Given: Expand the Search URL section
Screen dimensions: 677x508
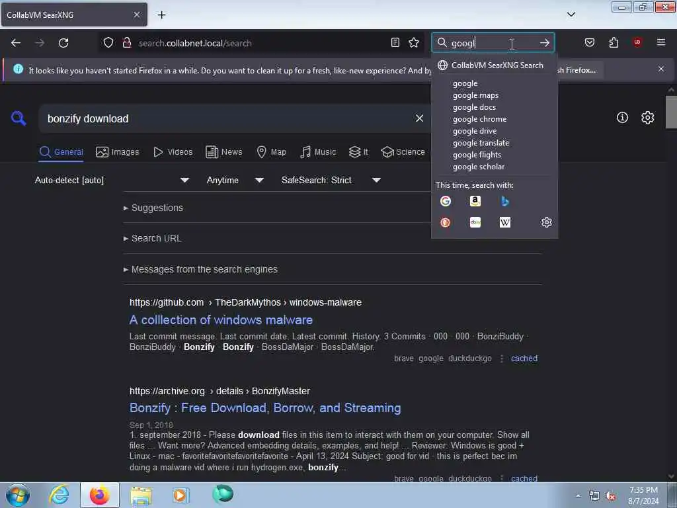Looking at the screenshot, I should click(153, 238).
